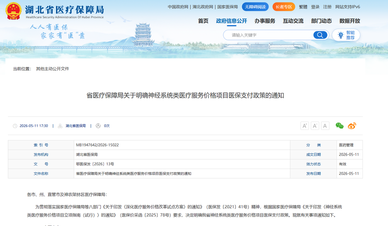388x226 pixels.
Task: Go to 首页 in navigation
Action: tap(203, 21)
